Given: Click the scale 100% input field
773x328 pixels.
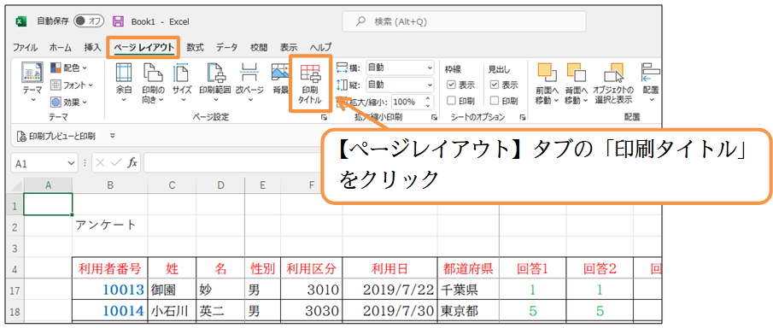Looking at the screenshot, I should click(407, 102).
